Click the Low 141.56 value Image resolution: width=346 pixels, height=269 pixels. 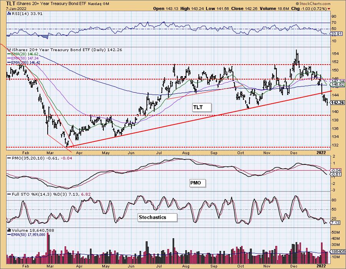pos(218,8)
